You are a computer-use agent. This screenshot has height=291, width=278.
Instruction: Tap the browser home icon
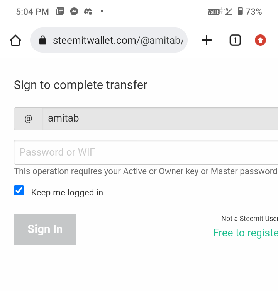tap(15, 40)
